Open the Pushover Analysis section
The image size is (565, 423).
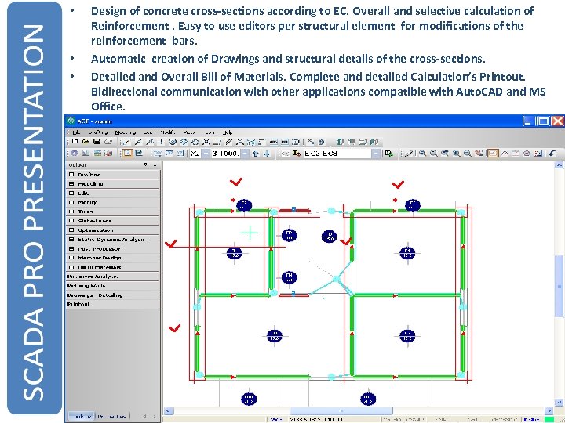112,277
